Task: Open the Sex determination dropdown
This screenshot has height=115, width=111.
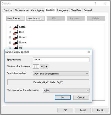Action: click(61, 74)
